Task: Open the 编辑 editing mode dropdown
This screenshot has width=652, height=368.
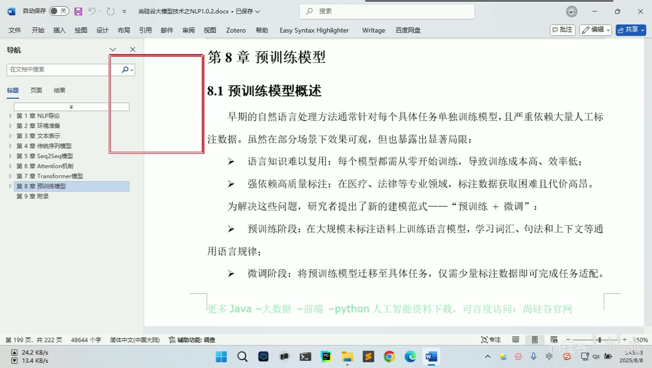Action: pyautogui.click(x=596, y=30)
